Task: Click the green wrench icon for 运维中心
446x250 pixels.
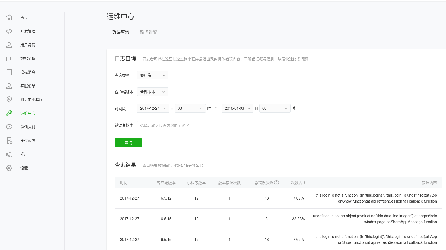Action: (x=9, y=113)
